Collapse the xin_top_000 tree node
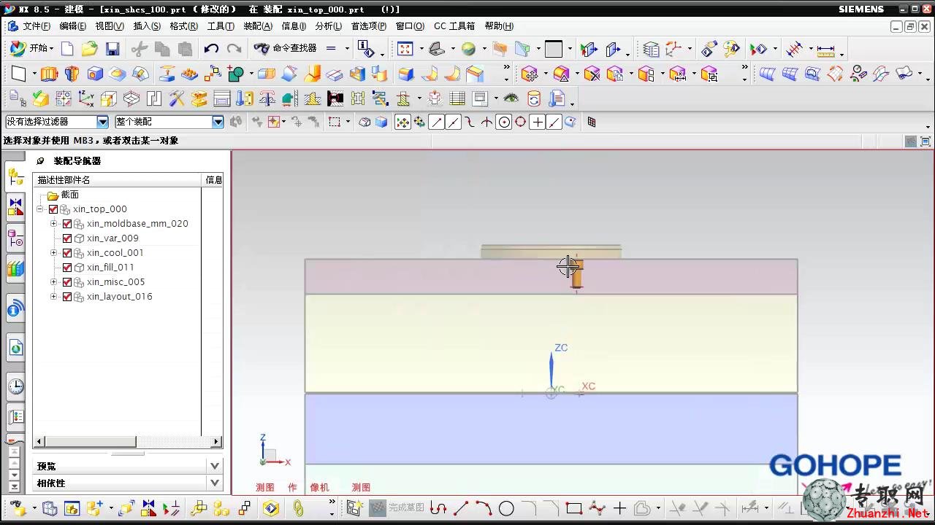Screen dimensions: 935x525 point(40,209)
